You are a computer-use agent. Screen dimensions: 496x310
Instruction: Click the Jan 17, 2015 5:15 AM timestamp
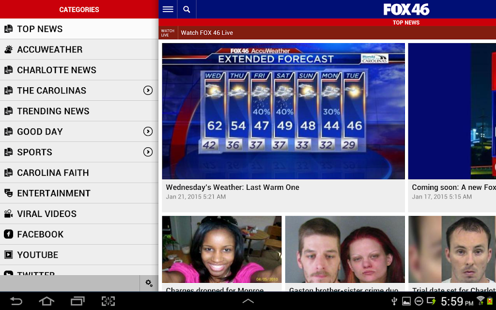(442, 197)
